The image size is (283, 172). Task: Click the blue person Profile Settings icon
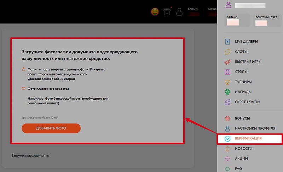click(227, 129)
